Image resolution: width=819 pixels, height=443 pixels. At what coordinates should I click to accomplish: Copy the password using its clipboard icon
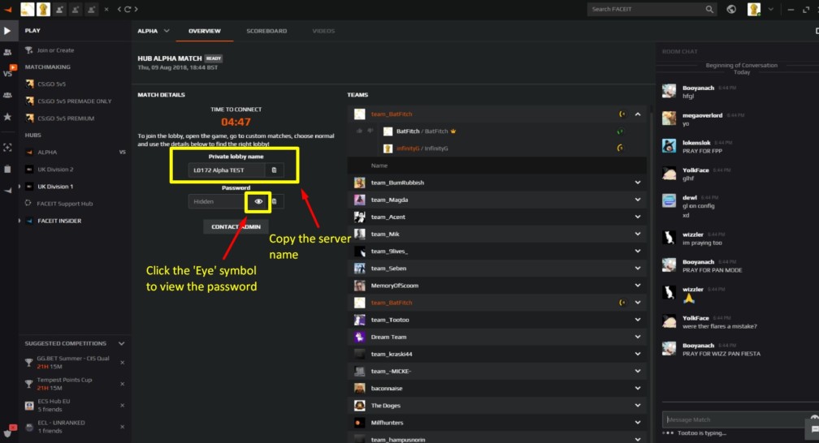(275, 201)
